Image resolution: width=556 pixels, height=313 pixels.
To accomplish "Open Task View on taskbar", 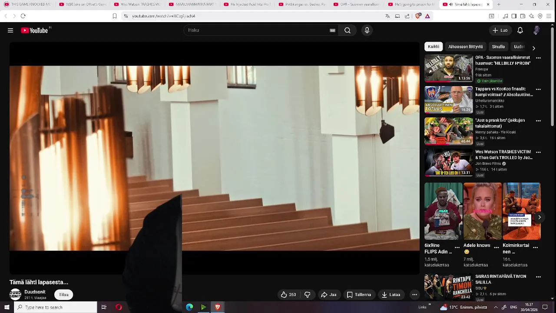I will pos(104,307).
